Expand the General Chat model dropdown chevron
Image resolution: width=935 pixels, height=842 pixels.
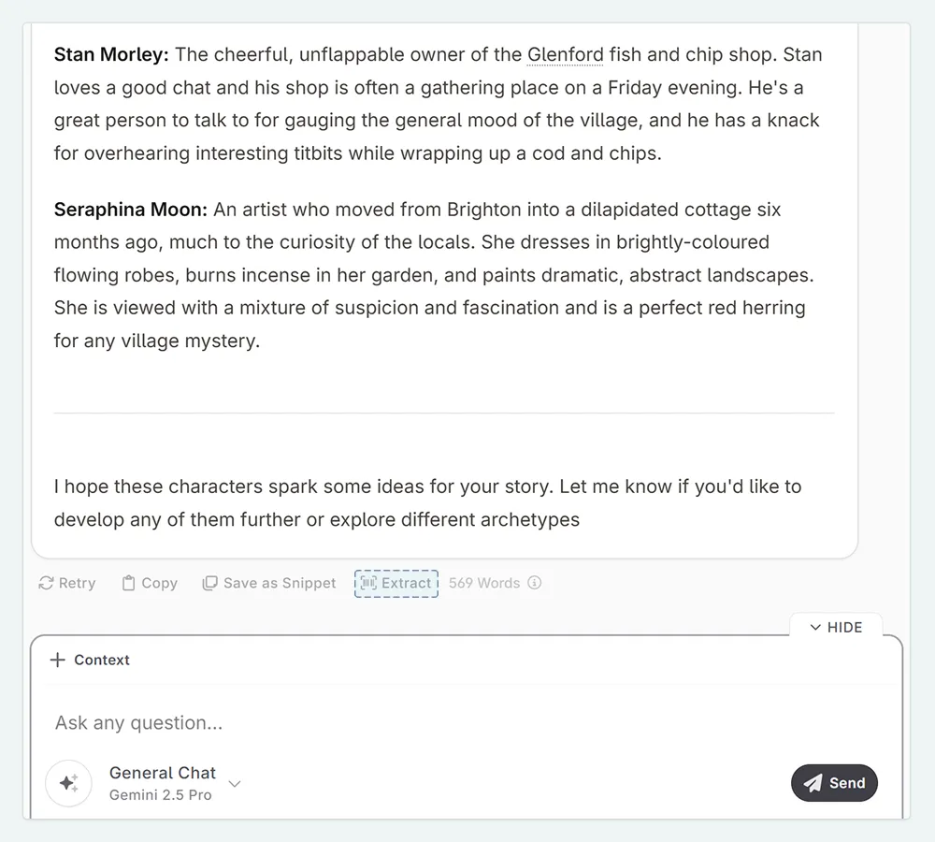235,783
